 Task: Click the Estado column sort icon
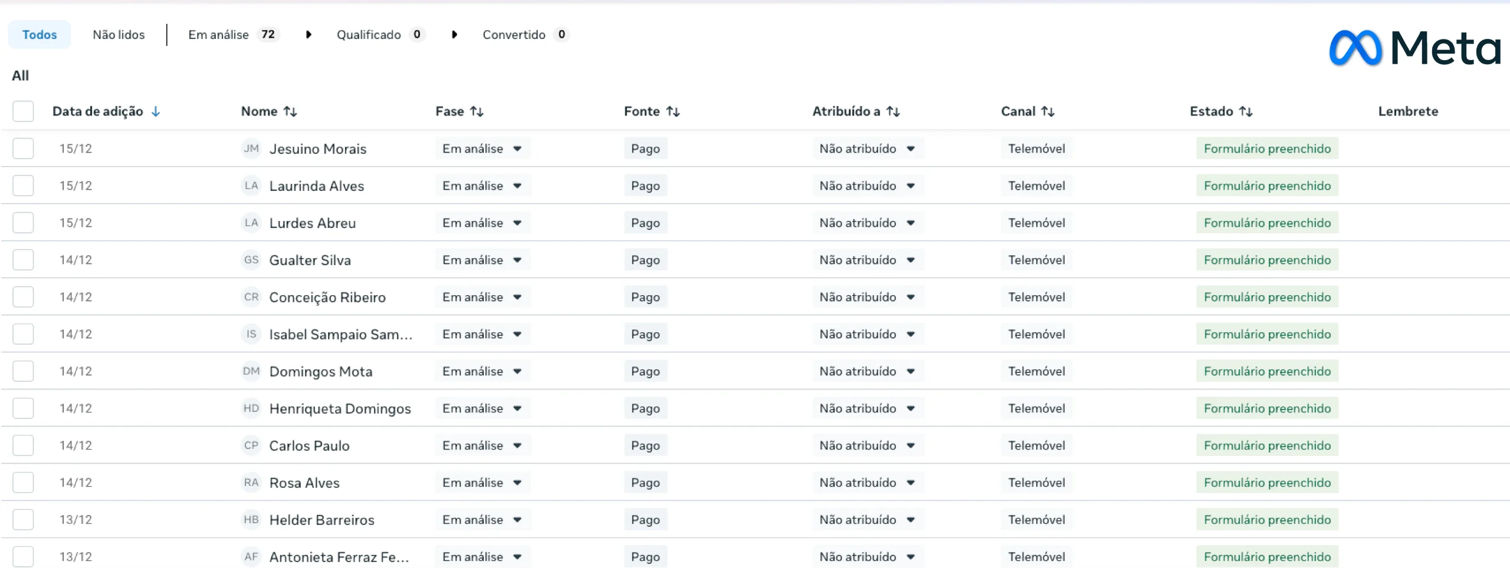[1246, 111]
